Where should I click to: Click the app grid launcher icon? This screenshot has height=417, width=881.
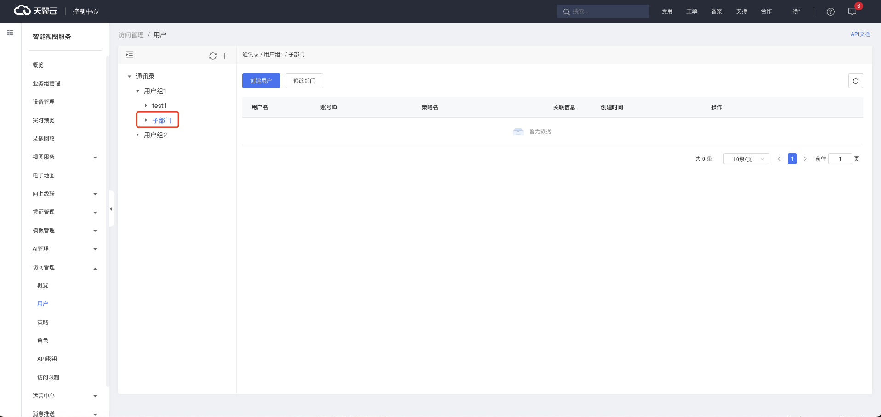point(10,33)
